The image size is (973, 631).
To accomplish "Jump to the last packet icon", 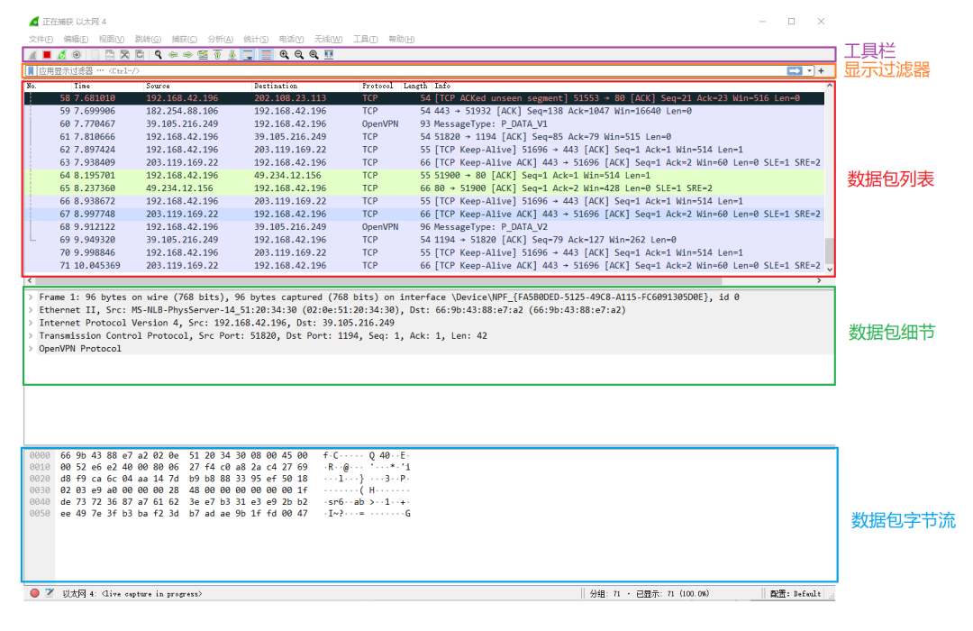I will tap(232, 55).
